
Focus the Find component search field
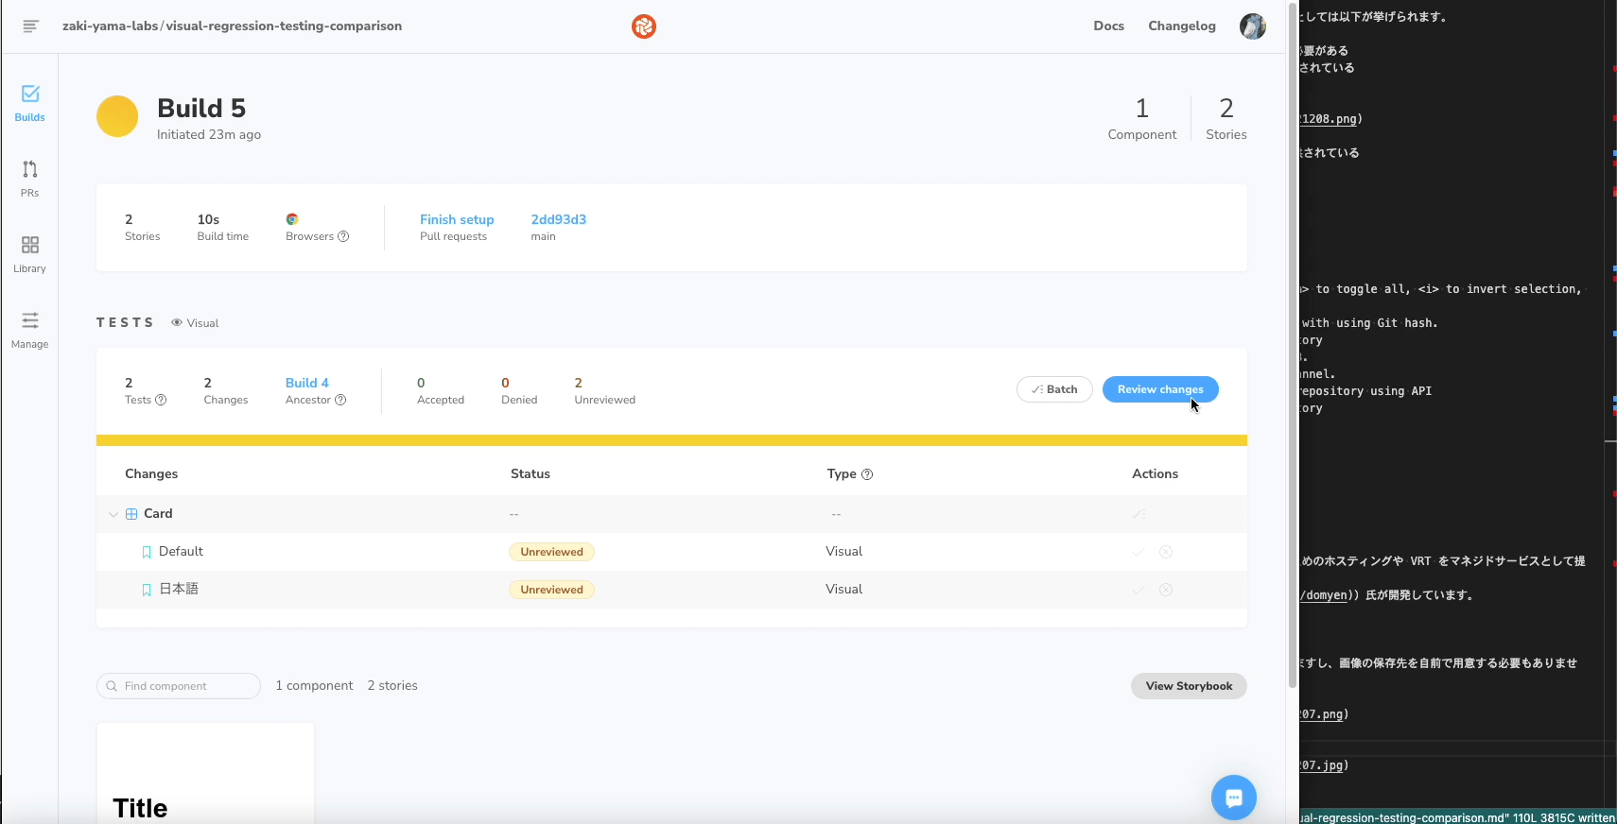click(x=179, y=686)
